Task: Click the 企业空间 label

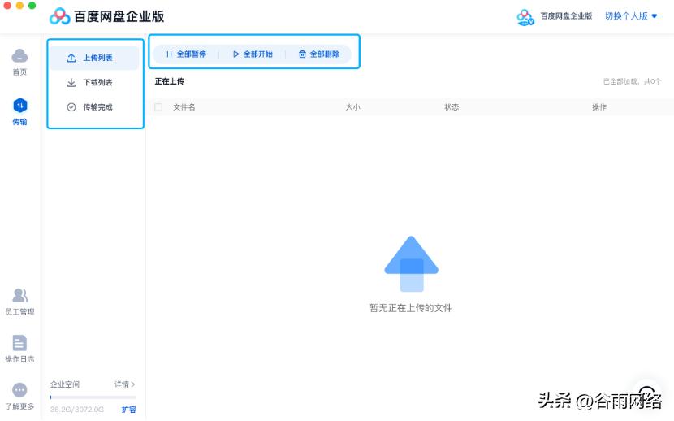Action: (x=64, y=384)
